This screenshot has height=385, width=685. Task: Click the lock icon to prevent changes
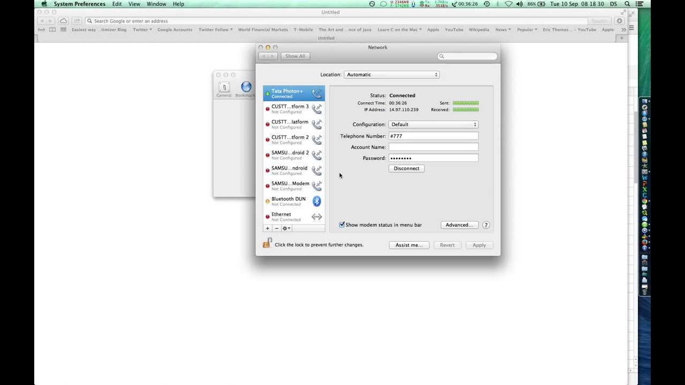(x=267, y=244)
